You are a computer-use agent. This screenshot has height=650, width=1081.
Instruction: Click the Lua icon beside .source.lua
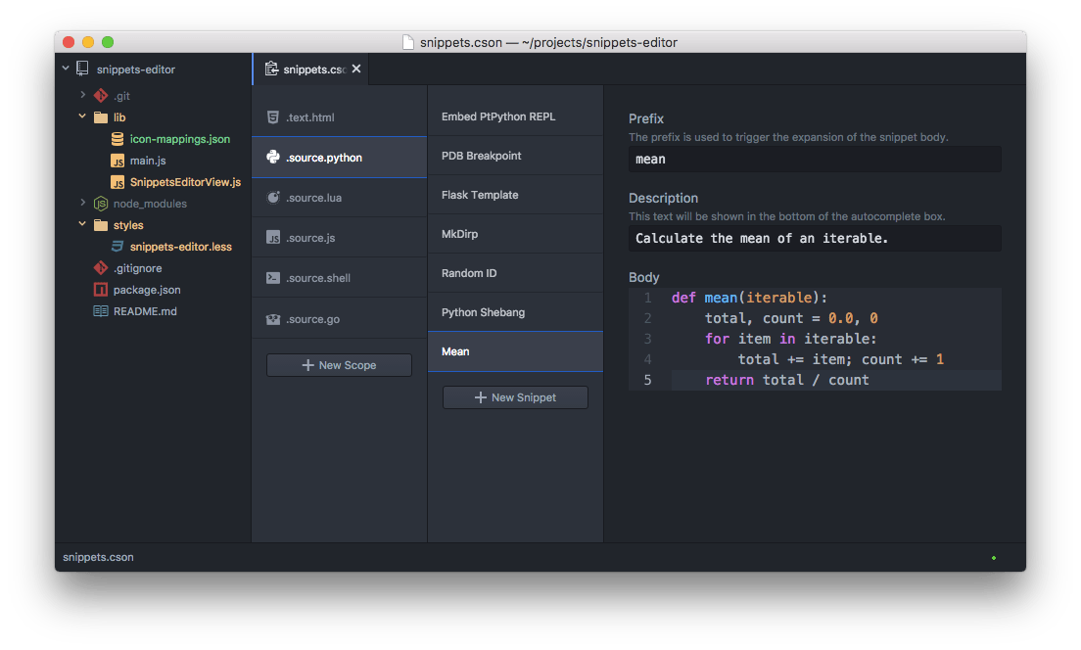(273, 197)
